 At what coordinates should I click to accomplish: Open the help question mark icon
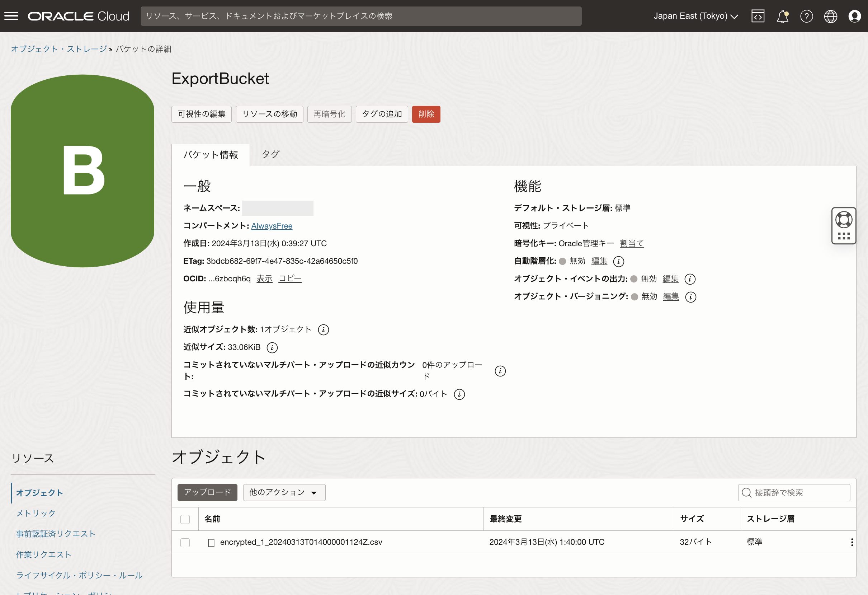806,16
